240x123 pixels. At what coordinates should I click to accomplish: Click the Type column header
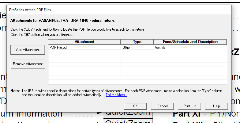(x=137, y=42)
